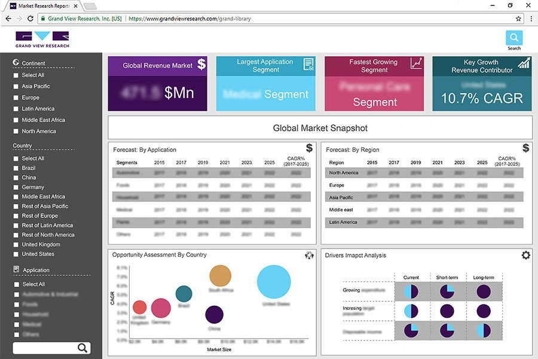
Task: Open the gear icon on Drivers Impact Analysis
Action: tap(525, 254)
